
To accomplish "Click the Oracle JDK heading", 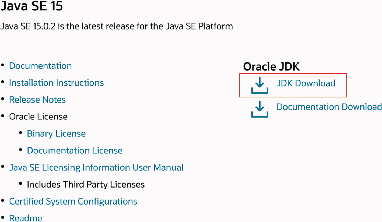I will tap(271, 67).
